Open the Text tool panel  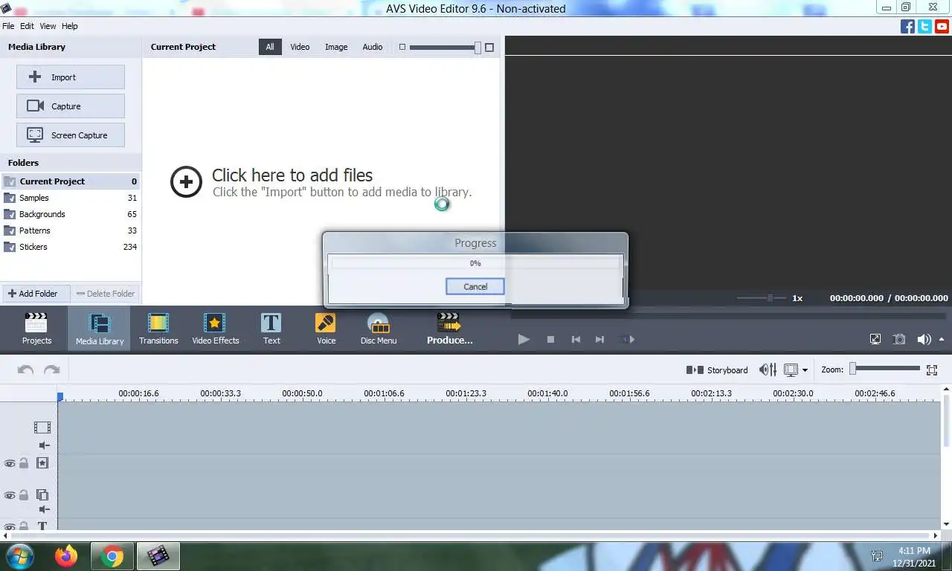271,329
